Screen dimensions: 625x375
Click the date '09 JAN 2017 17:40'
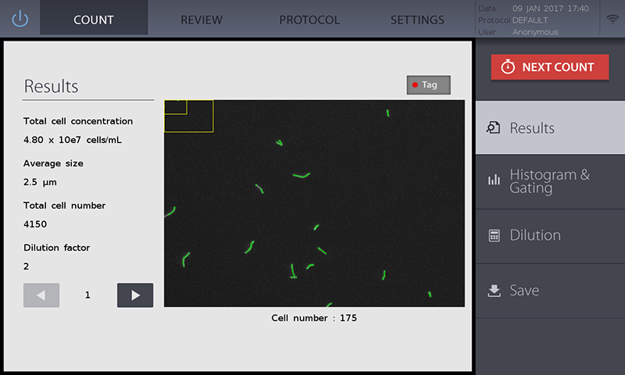(x=551, y=9)
